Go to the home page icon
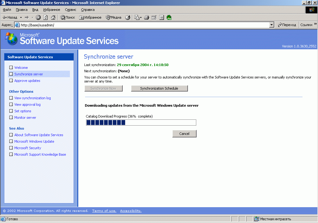Image resolution: width=318 pixels, height=223 pixels. click(53, 17)
